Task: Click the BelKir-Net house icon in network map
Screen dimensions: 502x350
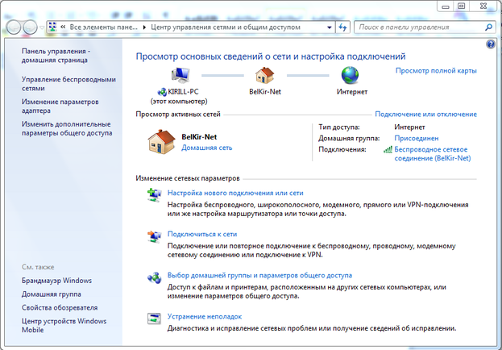Action: pos(265,75)
